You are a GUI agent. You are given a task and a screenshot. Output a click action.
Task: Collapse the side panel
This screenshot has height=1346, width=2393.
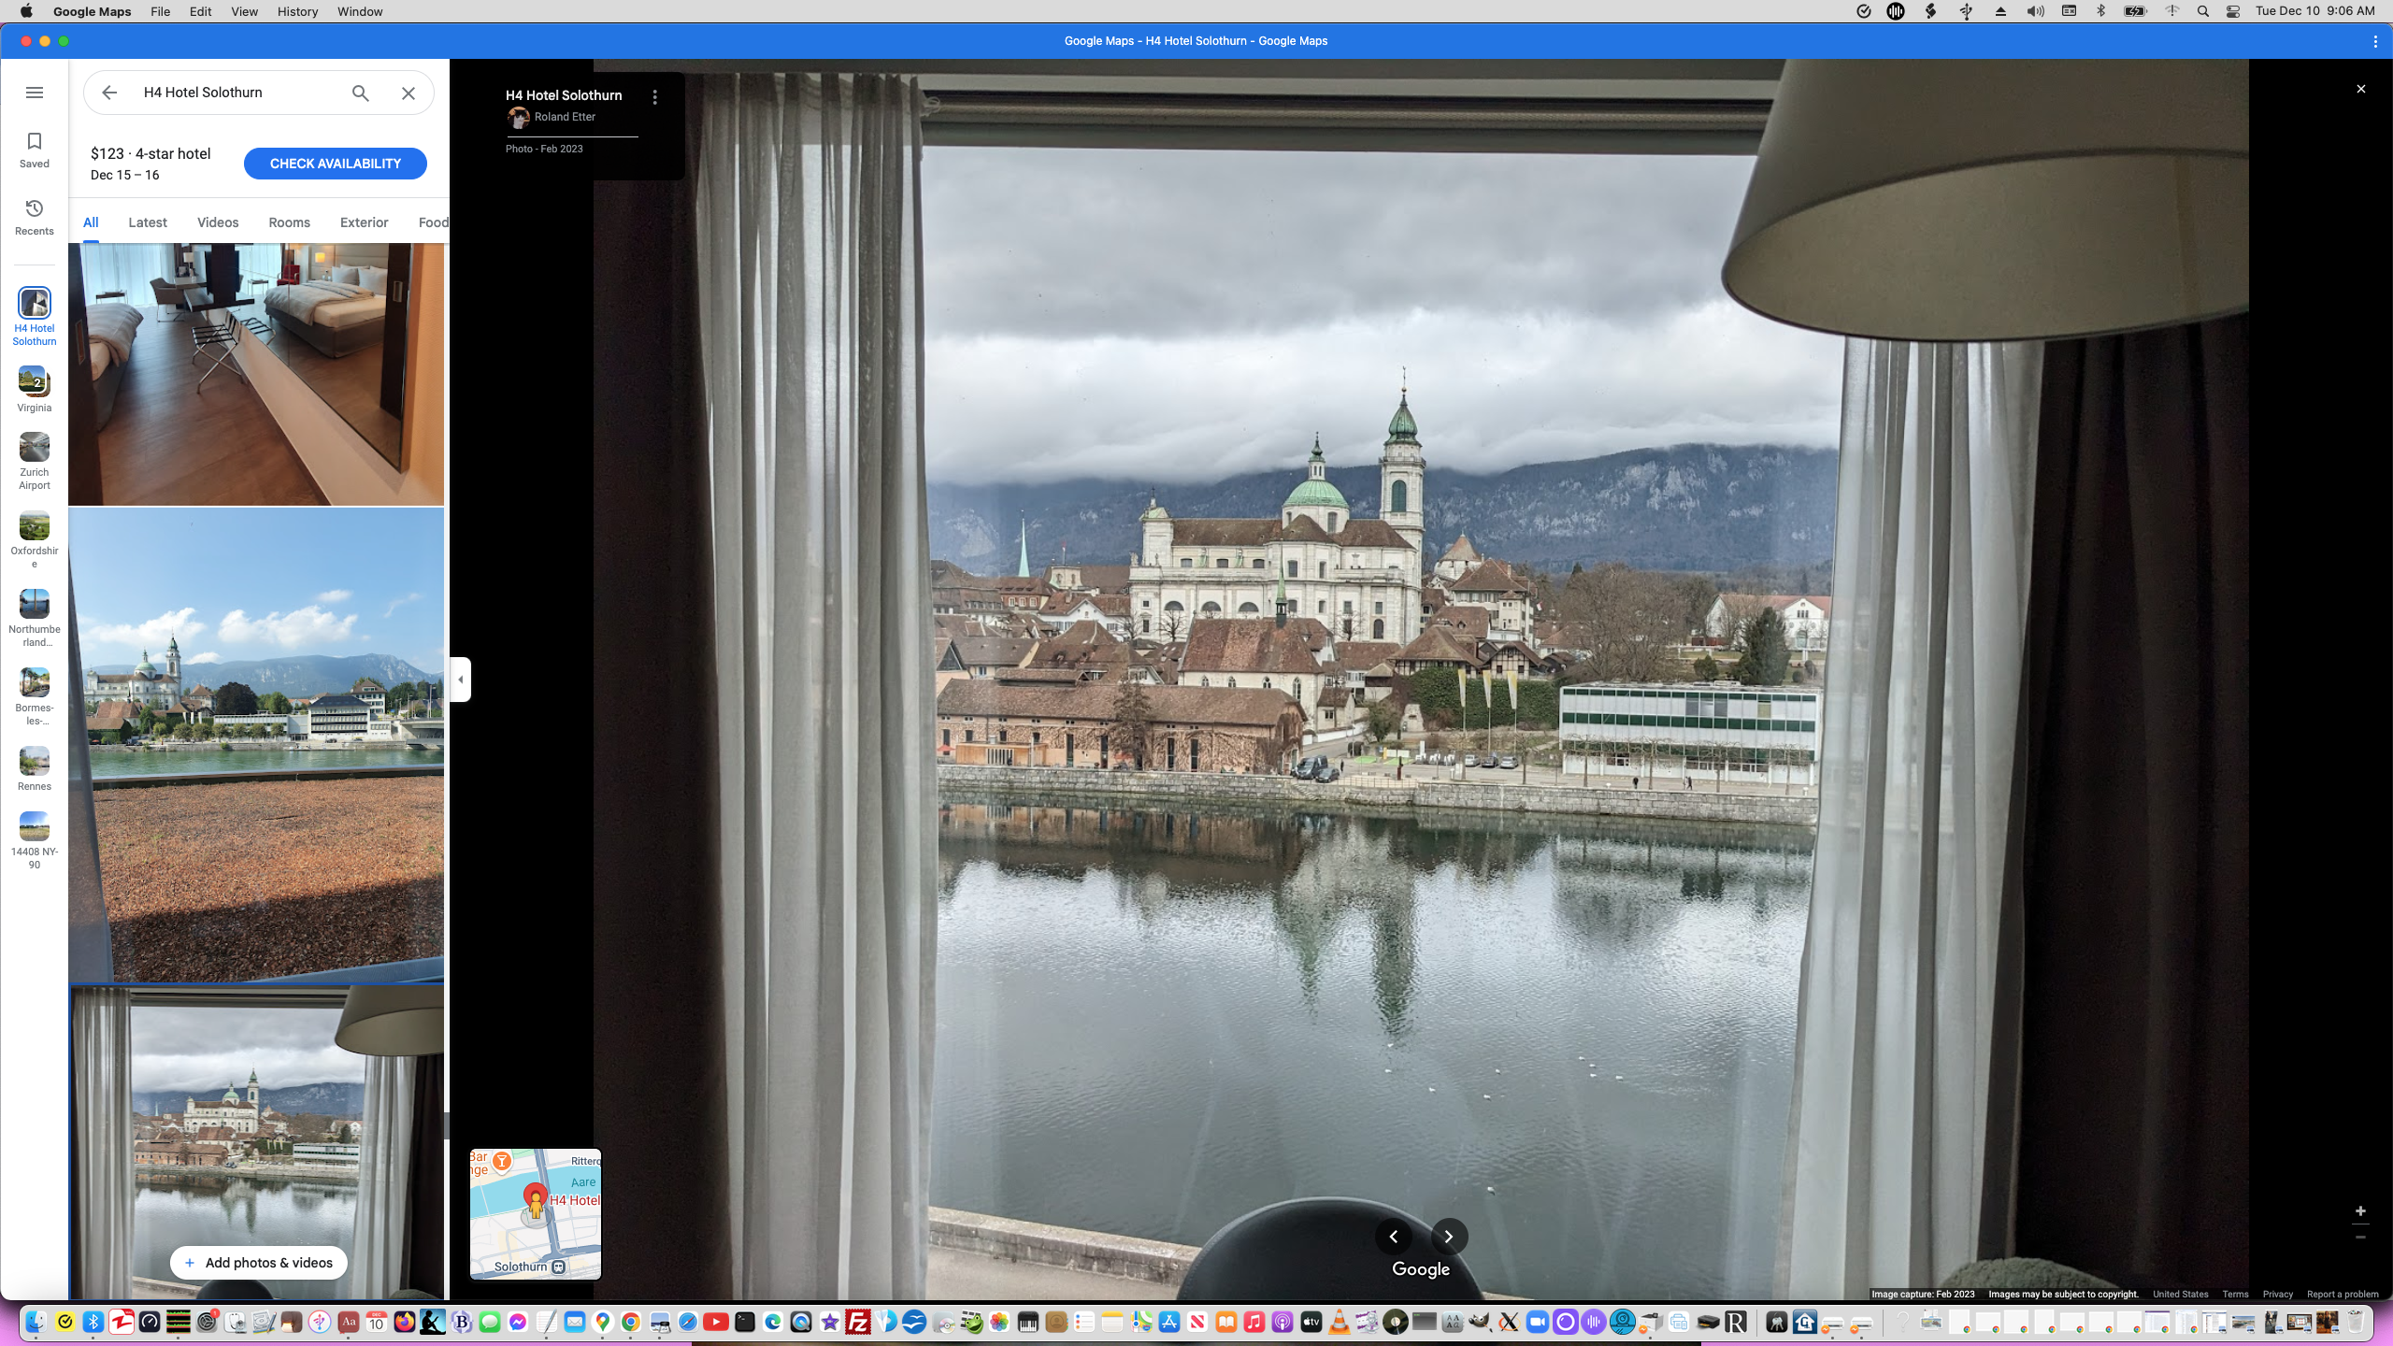click(460, 680)
